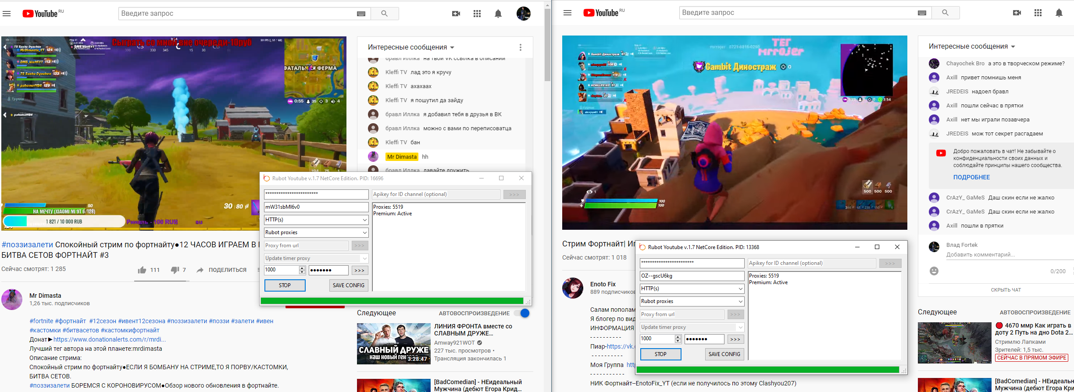Open notifications bell in left browser
The width and height of the screenshot is (1074, 392).
498,14
